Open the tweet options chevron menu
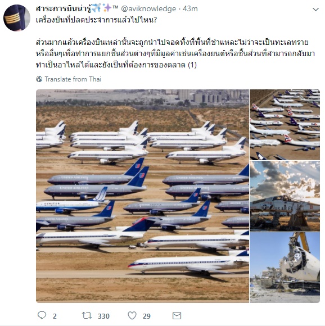 pyautogui.click(x=315, y=10)
